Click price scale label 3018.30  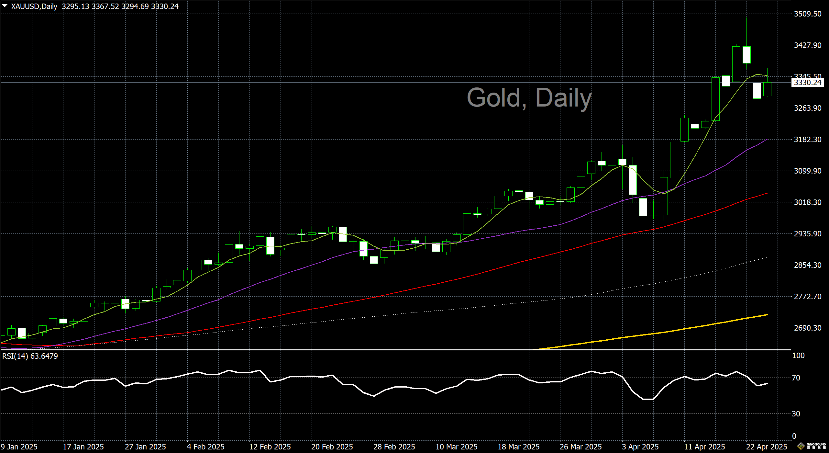pyautogui.click(x=807, y=202)
